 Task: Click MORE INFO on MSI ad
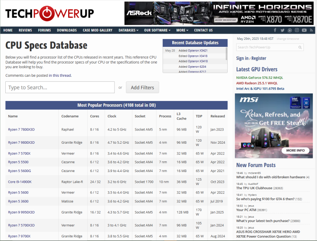coord(295,150)
